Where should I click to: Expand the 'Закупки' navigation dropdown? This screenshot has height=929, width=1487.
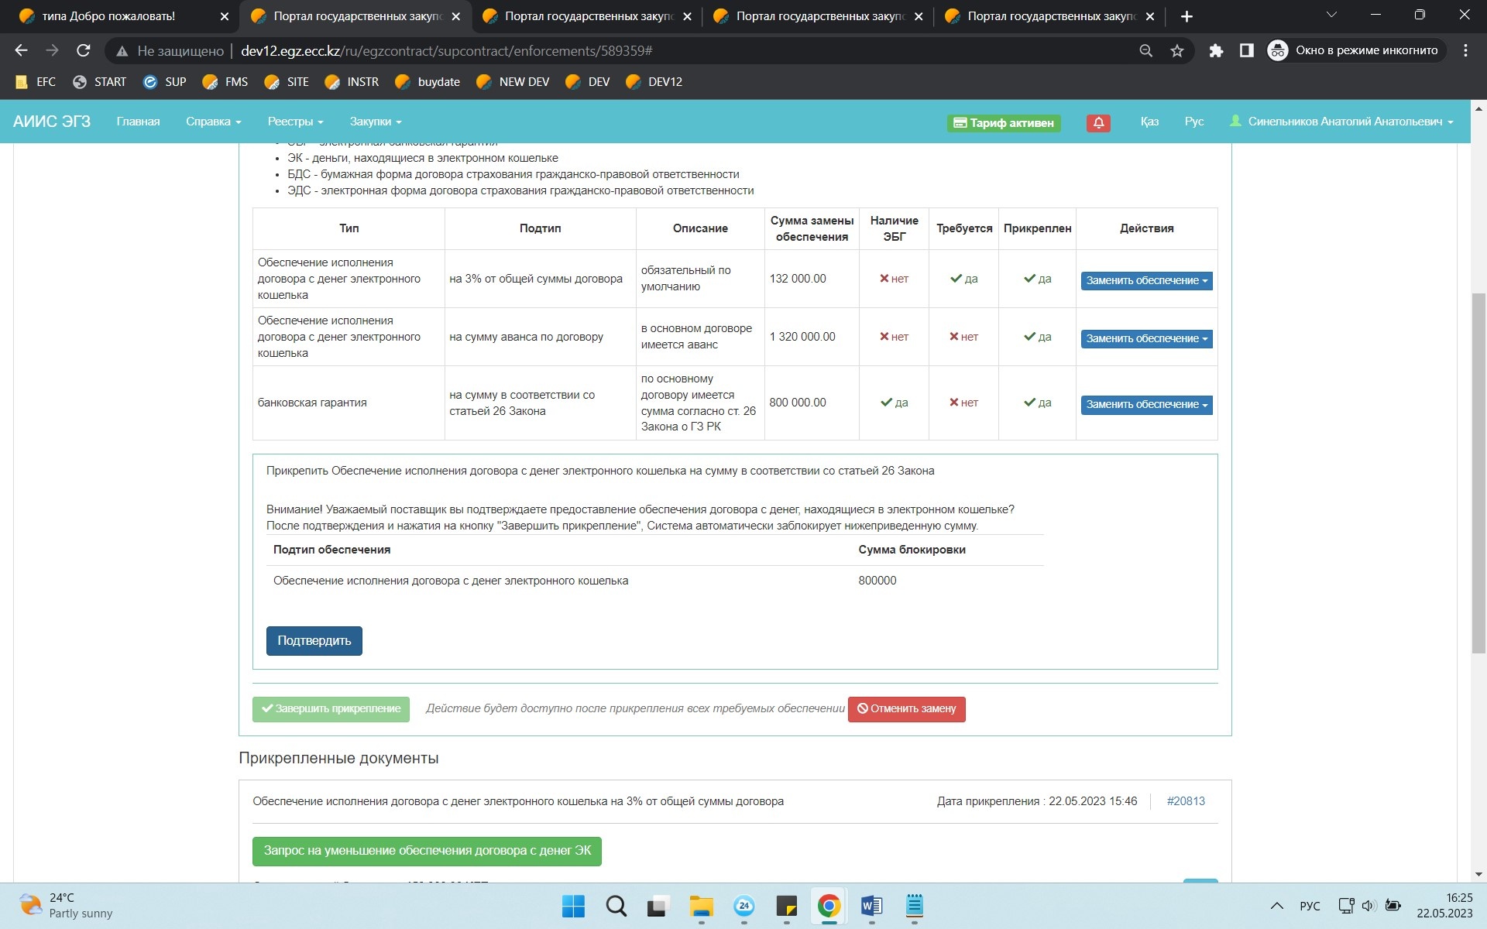coord(375,122)
